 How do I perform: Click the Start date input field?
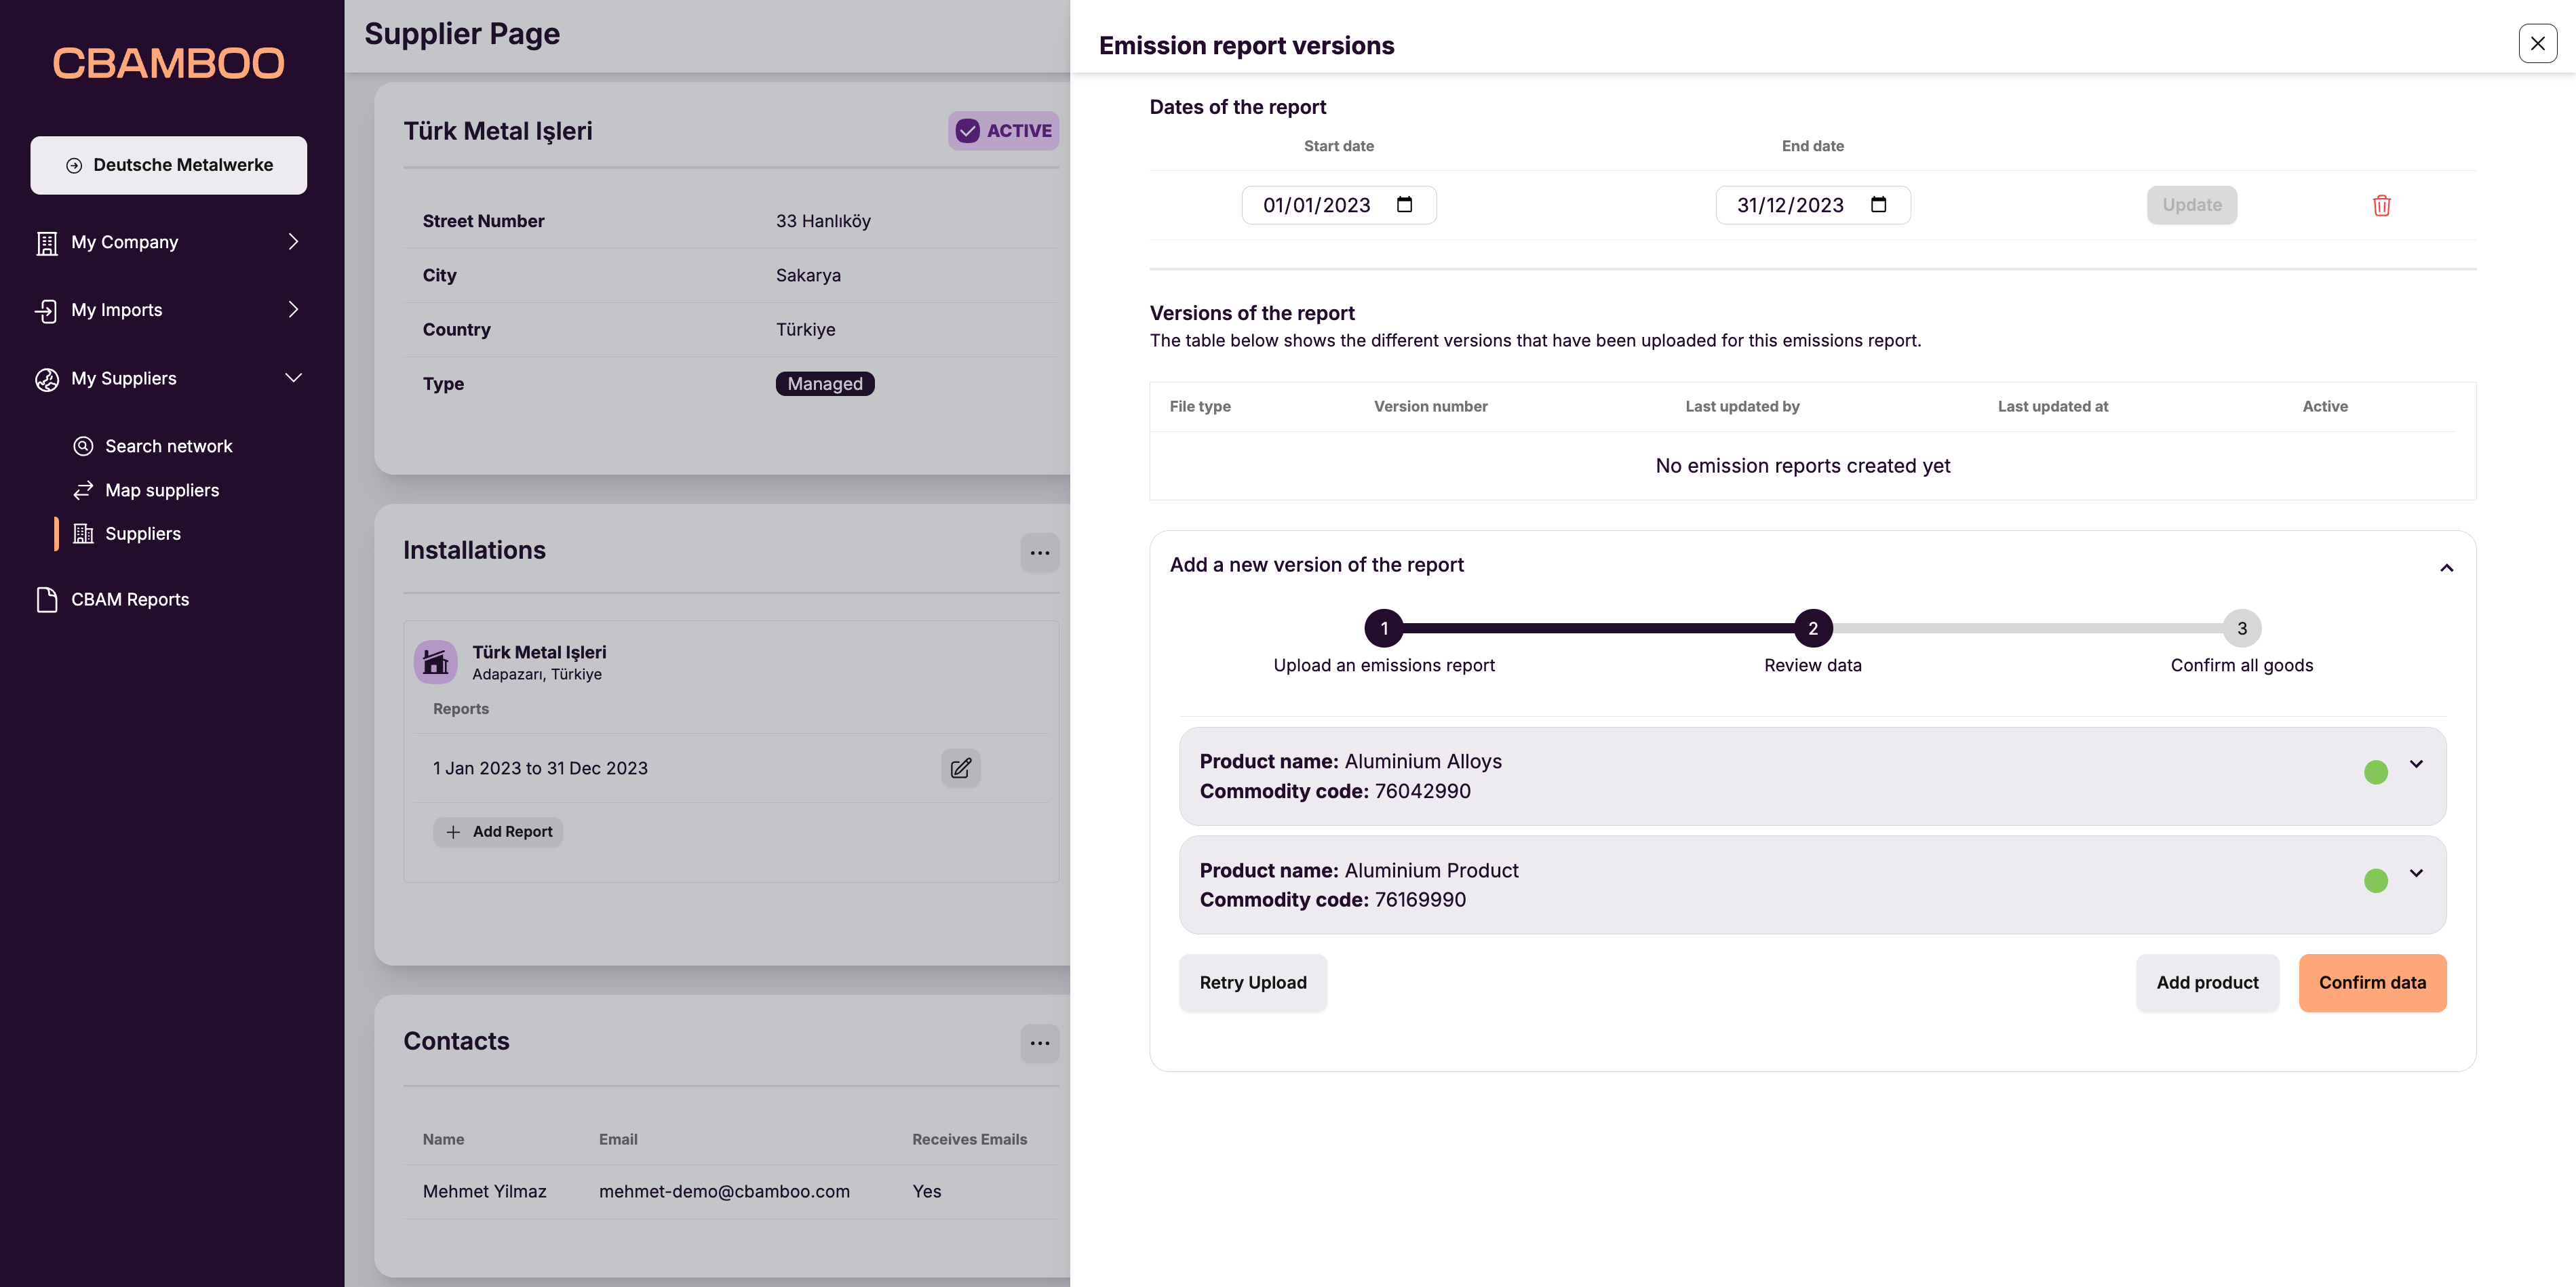pos(1316,205)
